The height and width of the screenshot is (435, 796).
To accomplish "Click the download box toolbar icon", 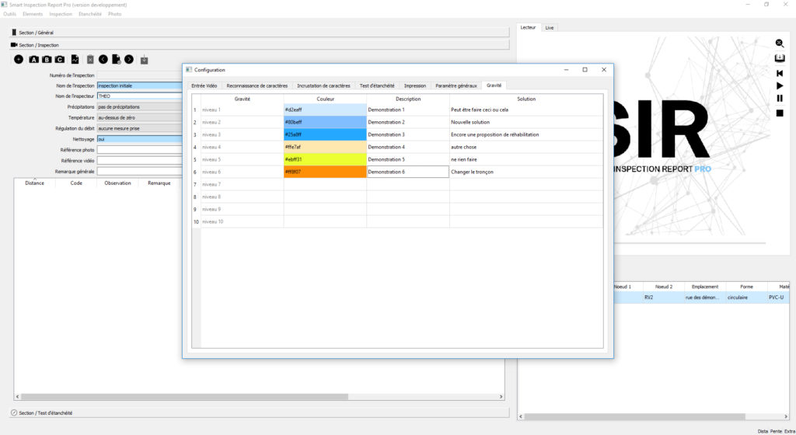I will [x=144, y=60].
